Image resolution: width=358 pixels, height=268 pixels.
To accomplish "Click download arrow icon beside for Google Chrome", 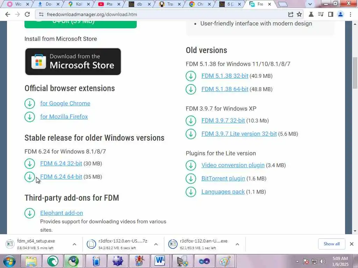I will [x=30, y=103].
